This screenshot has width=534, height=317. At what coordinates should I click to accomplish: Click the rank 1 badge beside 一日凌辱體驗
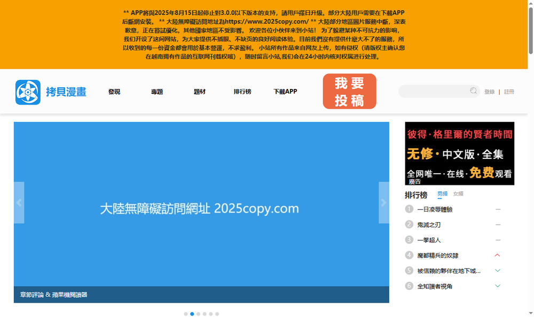[408, 209]
